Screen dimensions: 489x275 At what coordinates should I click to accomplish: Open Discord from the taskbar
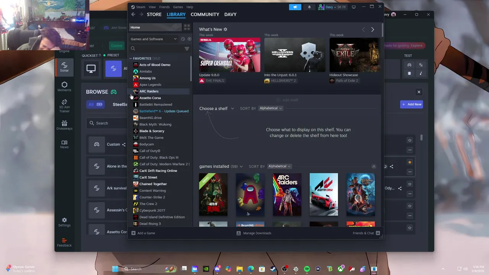pos(217,269)
